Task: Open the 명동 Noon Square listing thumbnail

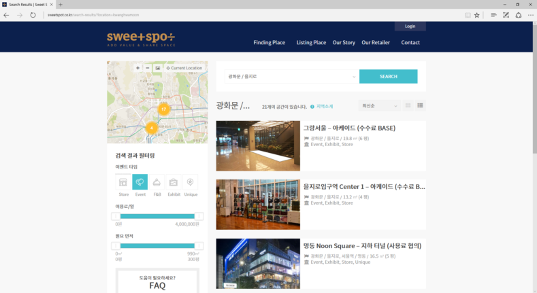Action: (x=257, y=263)
